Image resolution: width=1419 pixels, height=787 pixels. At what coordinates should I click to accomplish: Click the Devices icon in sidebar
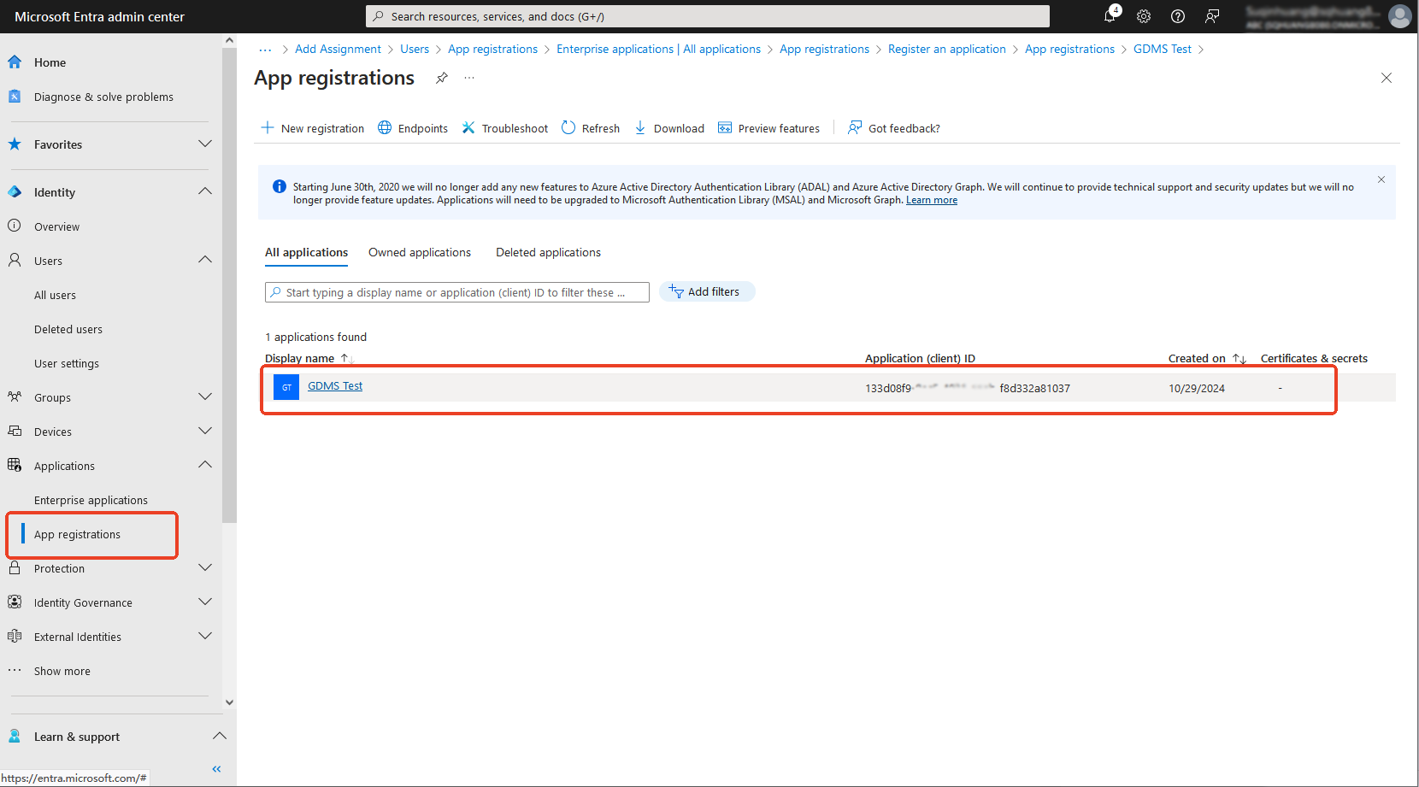pos(15,432)
